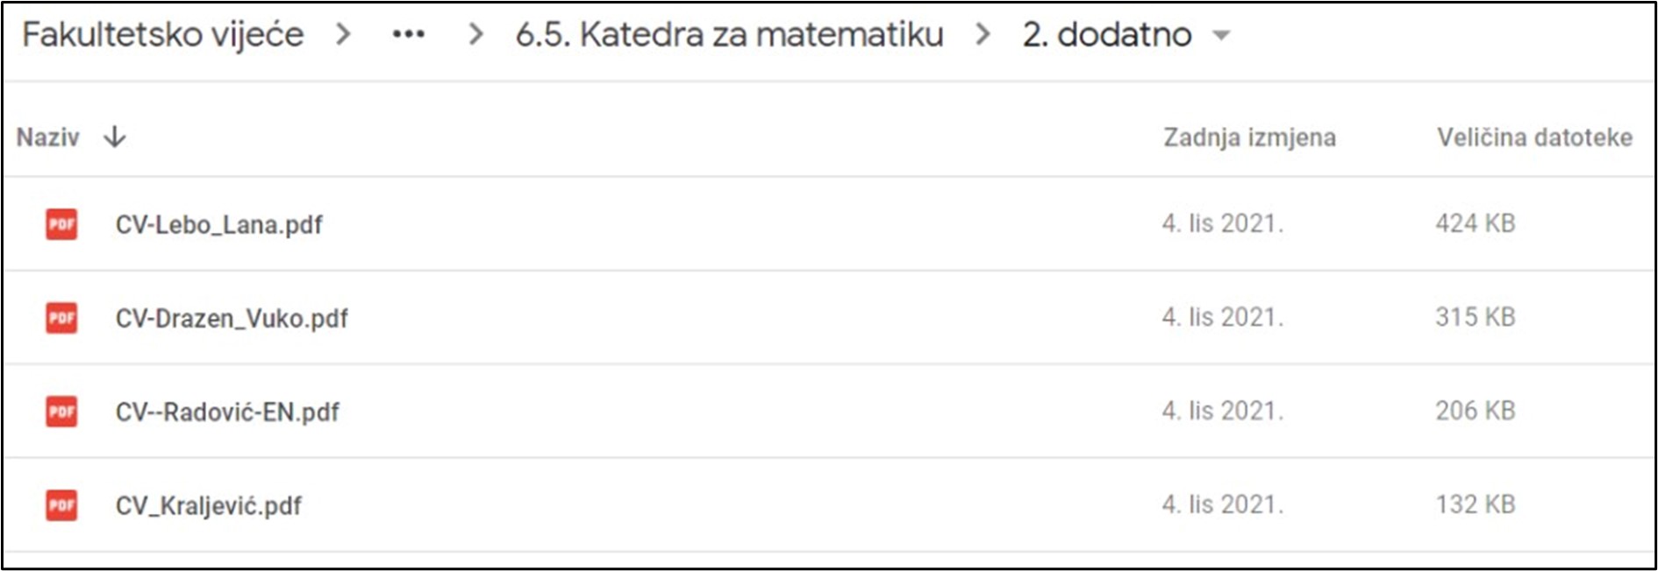Click the Zadnja izmjena column header

tap(1249, 137)
